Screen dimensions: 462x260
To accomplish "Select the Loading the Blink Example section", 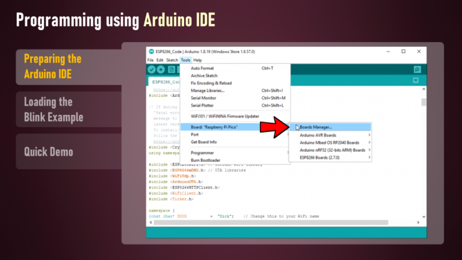I will [69, 109].
